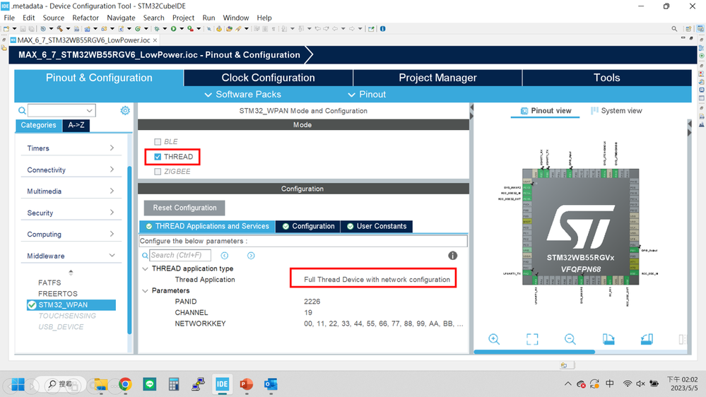Viewport: 706px width, 397px height.
Task: Toggle the BLE mode checkbox
Action: click(x=158, y=142)
